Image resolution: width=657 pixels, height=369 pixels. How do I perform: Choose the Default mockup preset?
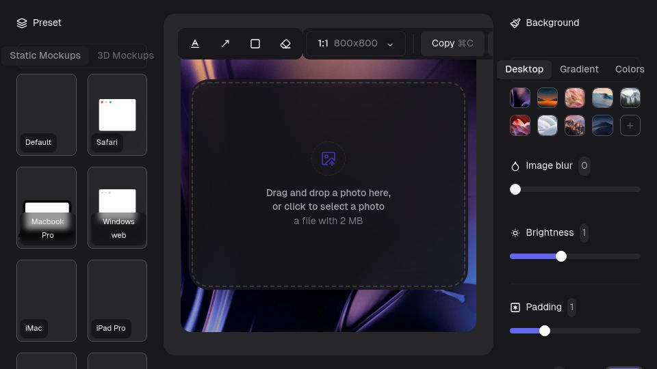click(x=47, y=115)
